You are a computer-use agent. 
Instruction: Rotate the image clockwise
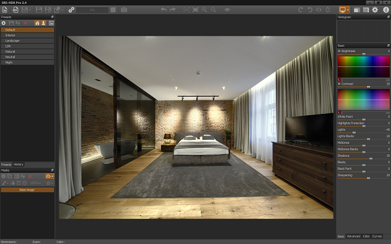[300, 10]
